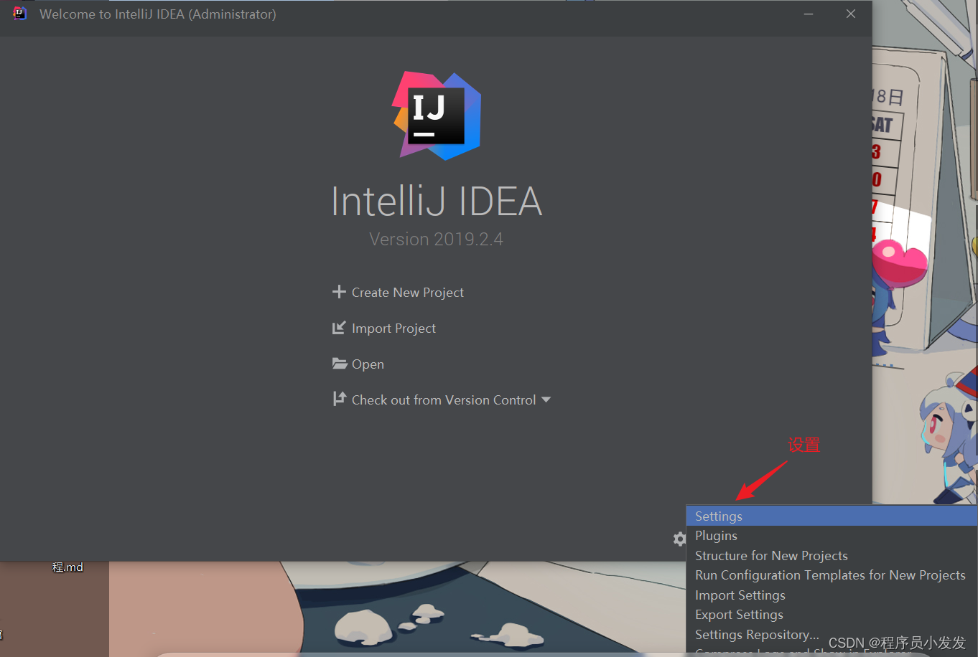Select Settings from the menu

832,516
